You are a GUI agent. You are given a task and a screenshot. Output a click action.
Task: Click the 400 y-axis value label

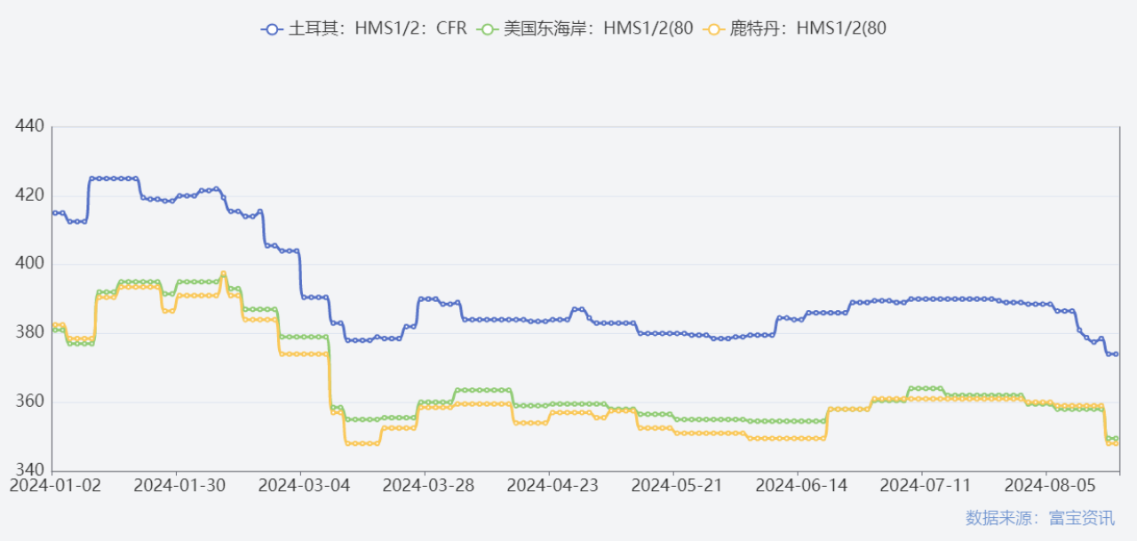(x=30, y=264)
